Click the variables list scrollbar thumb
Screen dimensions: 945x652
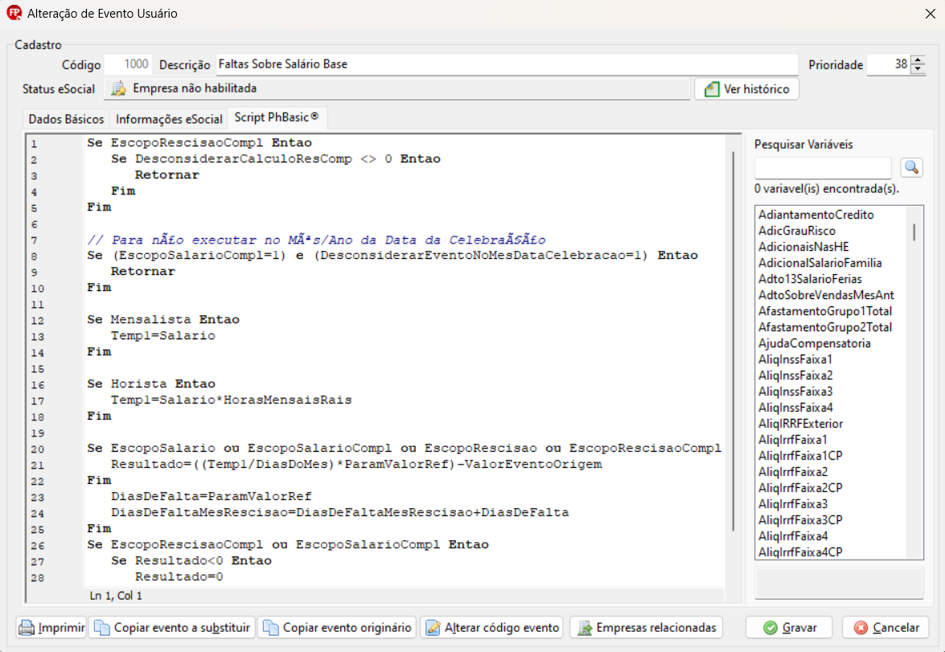914,232
